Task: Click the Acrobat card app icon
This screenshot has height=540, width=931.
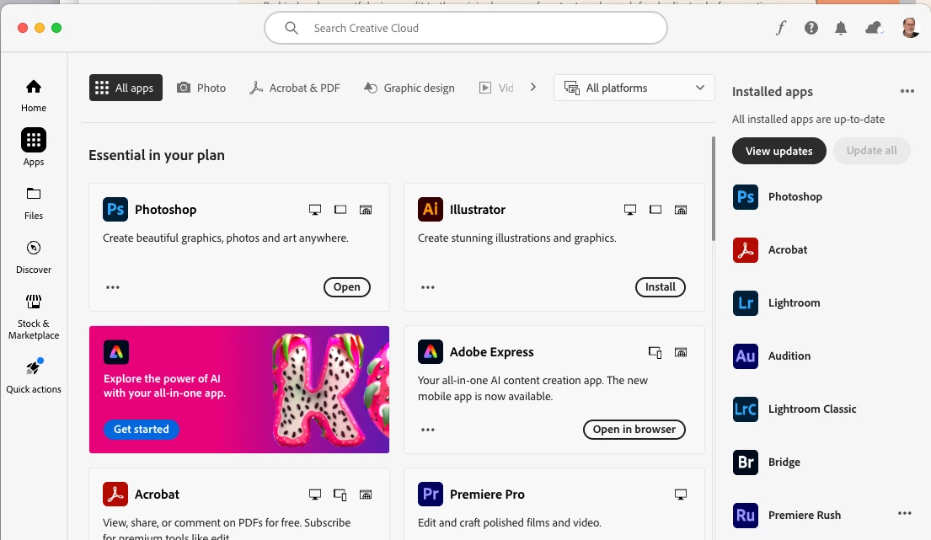Action: [x=115, y=495]
